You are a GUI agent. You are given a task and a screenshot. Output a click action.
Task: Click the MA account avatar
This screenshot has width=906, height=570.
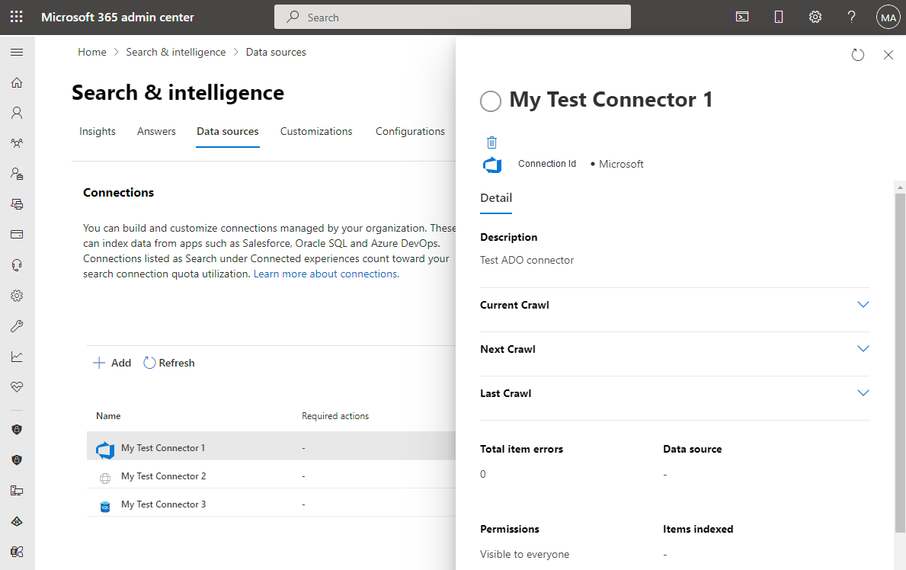[x=888, y=16]
